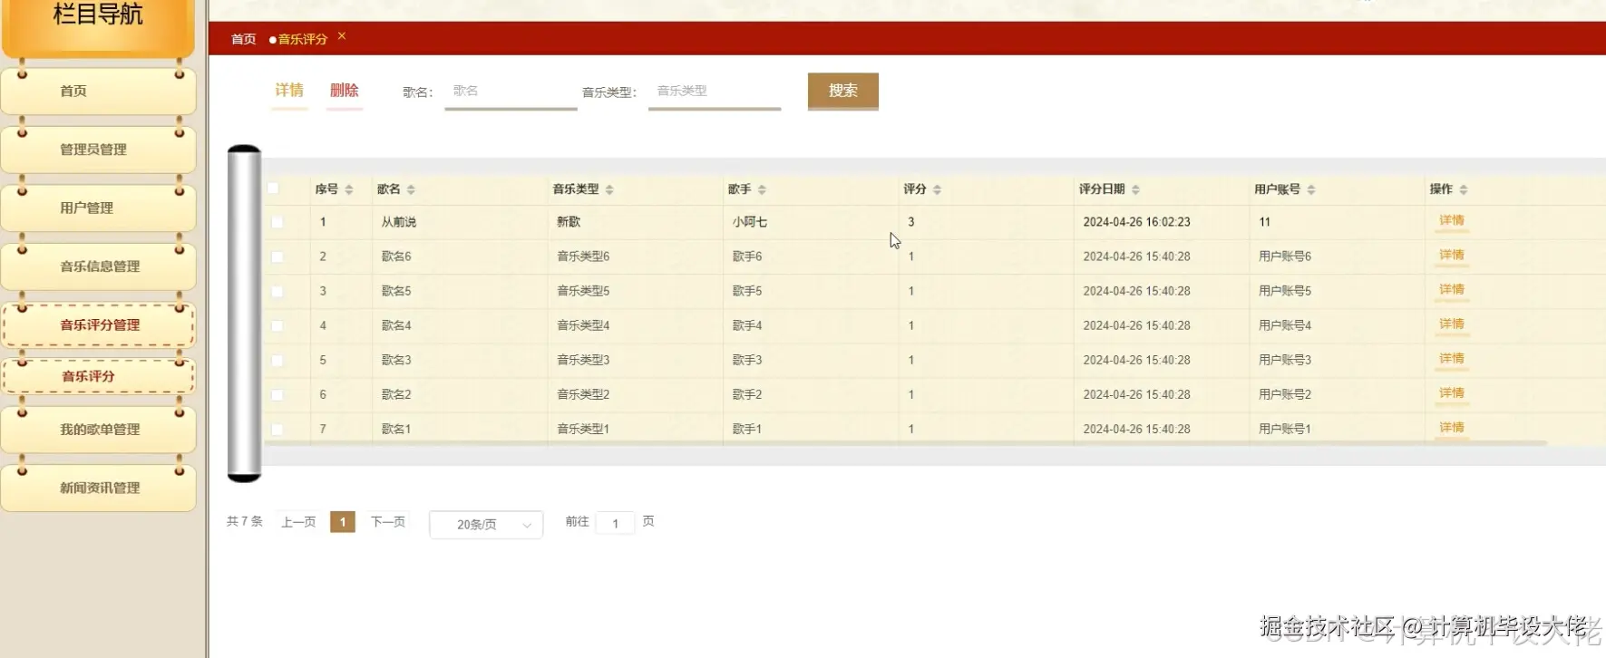Screen dimensions: 1606x658
Task: Check the row checkbox for 歌名1
Action: (277, 429)
